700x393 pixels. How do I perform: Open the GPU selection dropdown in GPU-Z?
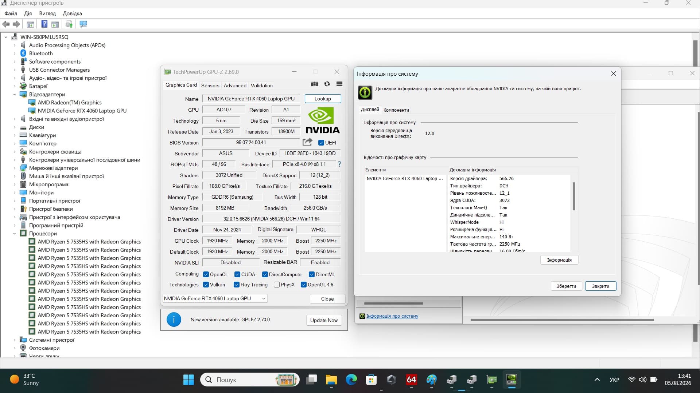tap(215, 298)
